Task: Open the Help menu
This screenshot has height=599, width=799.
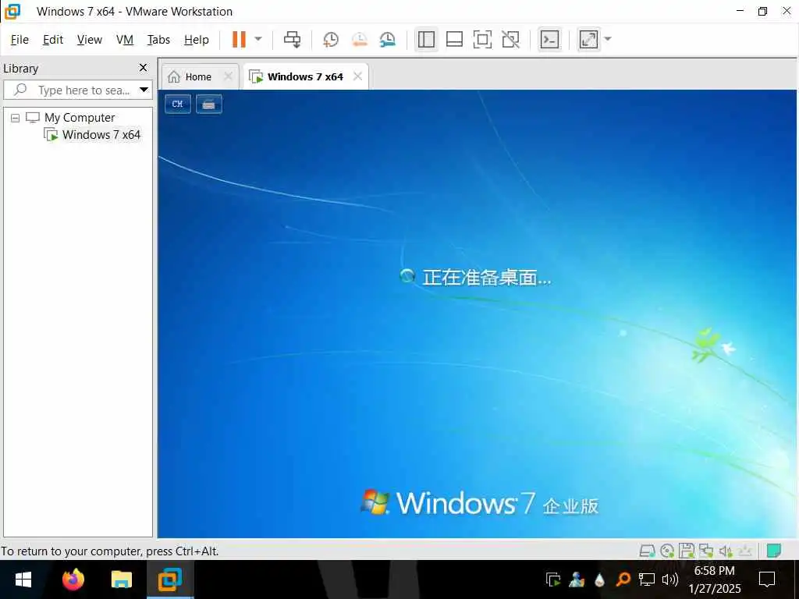Action: [x=196, y=40]
